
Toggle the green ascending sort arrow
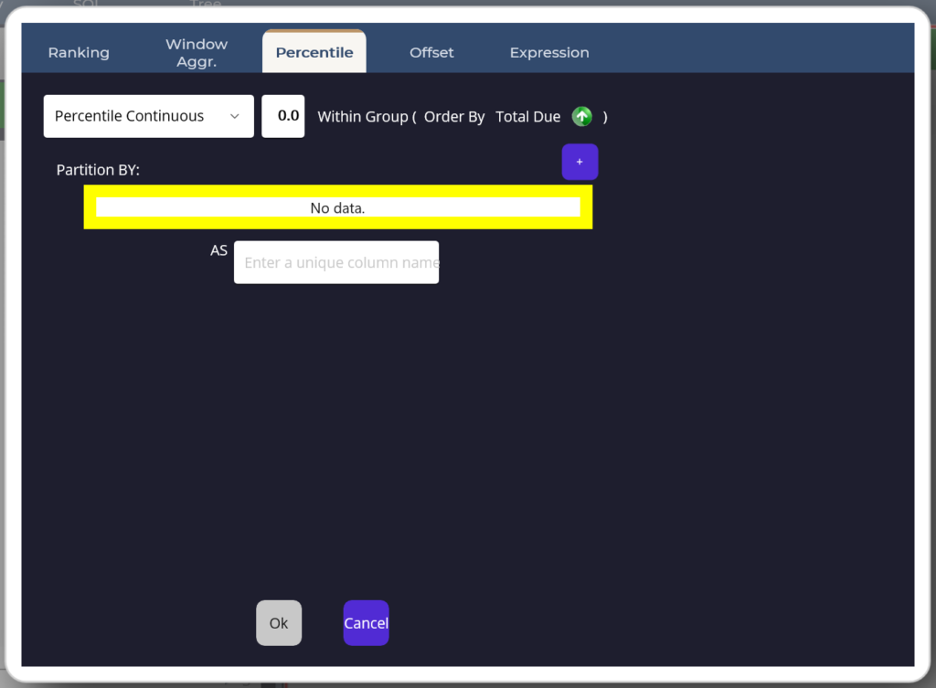tap(582, 116)
